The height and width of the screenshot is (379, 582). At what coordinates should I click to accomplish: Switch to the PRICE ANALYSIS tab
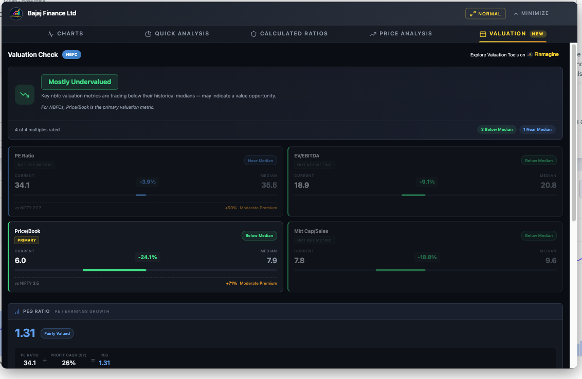click(401, 33)
